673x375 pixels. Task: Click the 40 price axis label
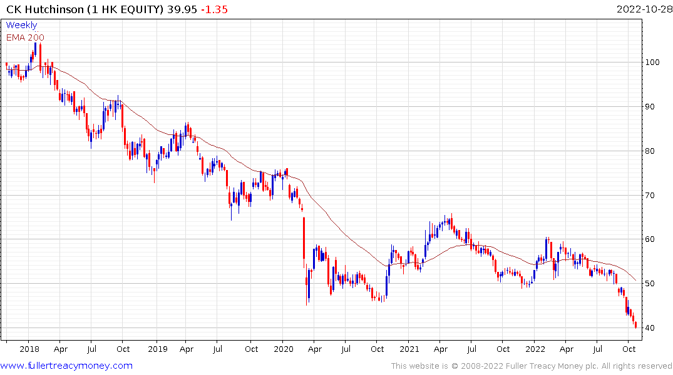(x=650, y=328)
